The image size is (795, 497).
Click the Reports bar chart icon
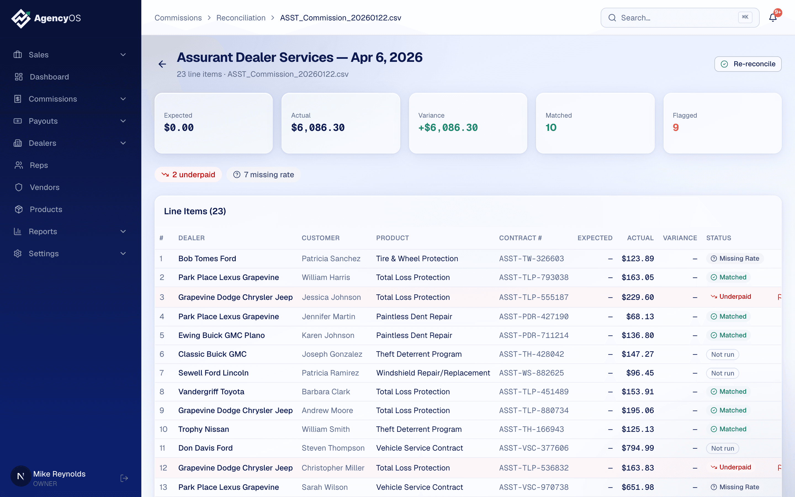point(18,231)
